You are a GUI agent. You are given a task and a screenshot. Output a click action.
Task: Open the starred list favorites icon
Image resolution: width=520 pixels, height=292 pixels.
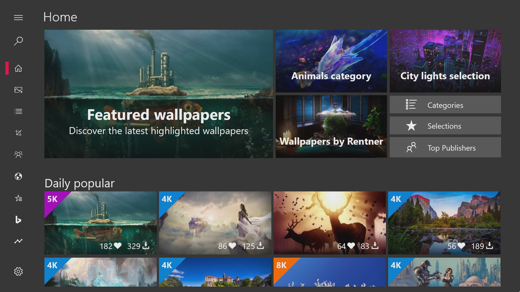[18, 198]
